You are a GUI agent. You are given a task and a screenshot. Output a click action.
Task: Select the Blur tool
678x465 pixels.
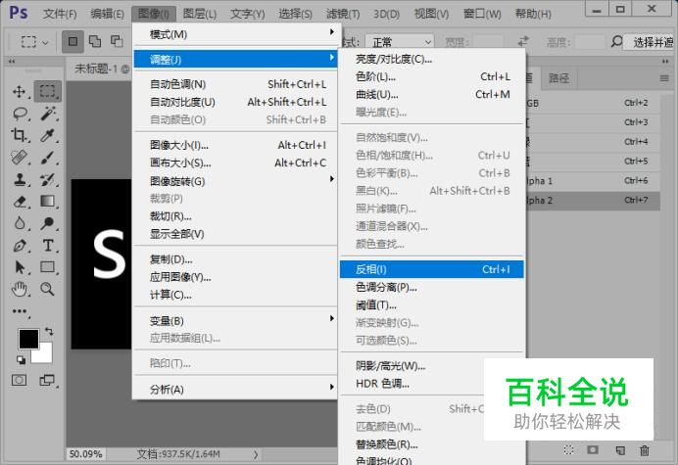(20, 223)
